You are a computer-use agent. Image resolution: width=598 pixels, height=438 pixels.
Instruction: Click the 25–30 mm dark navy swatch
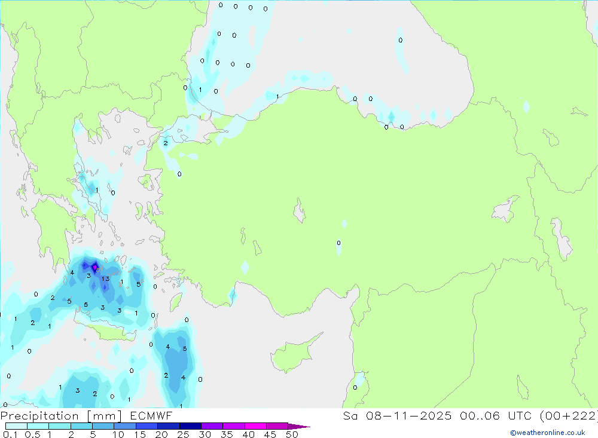pos(190,426)
